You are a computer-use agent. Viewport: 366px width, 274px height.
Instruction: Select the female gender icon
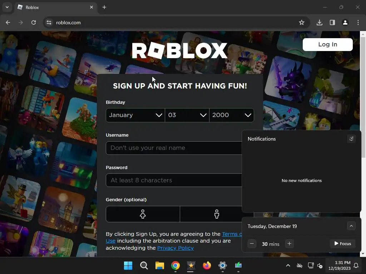143,214
